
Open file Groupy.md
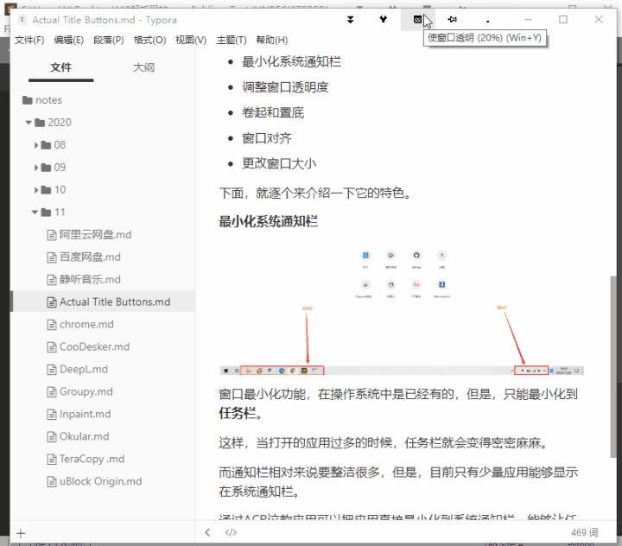pyautogui.click(x=80, y=391)
